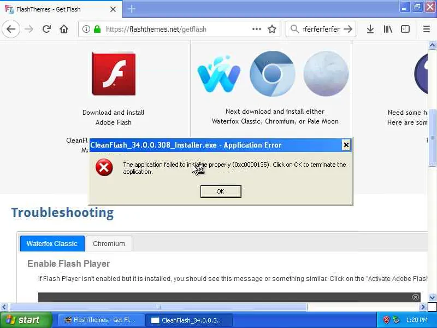Open the library bookshelf icon

click(388, 29)
